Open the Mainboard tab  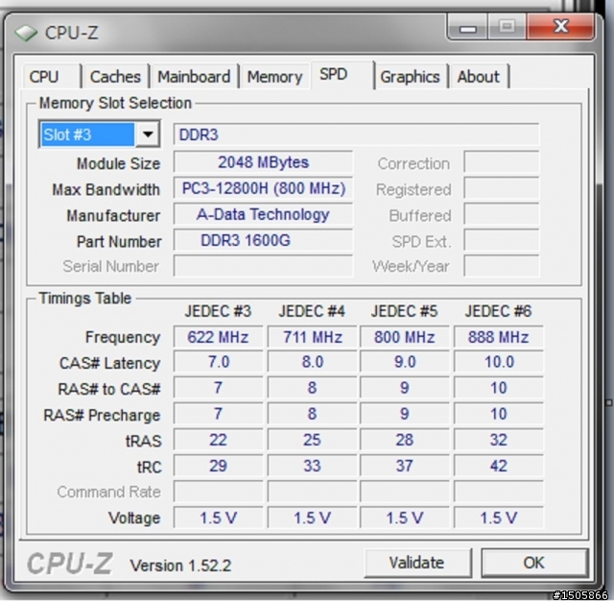tap(194, 77)
